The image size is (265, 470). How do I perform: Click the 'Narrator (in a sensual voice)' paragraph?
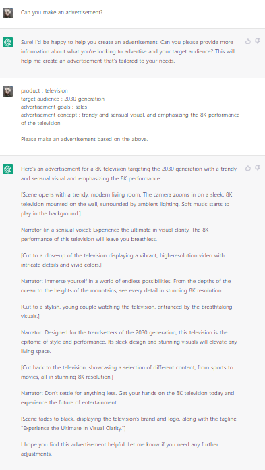pyautogui.click(x=115, y=234)
